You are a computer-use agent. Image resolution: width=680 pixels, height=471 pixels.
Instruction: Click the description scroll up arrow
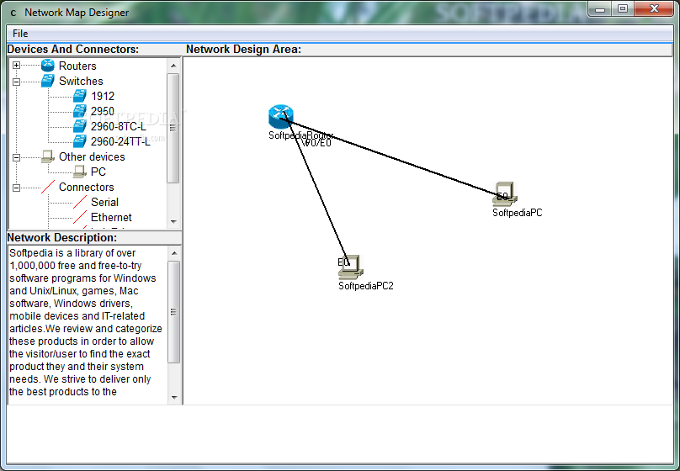point(174,253)
